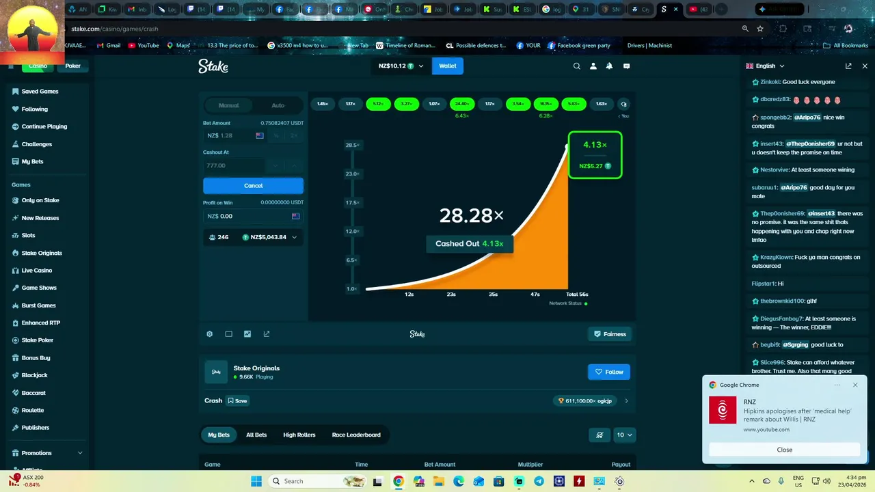Select the My Bets tab
Image resolution: width=875 pixels, height=492 pixels.
(x=219, y=435)
